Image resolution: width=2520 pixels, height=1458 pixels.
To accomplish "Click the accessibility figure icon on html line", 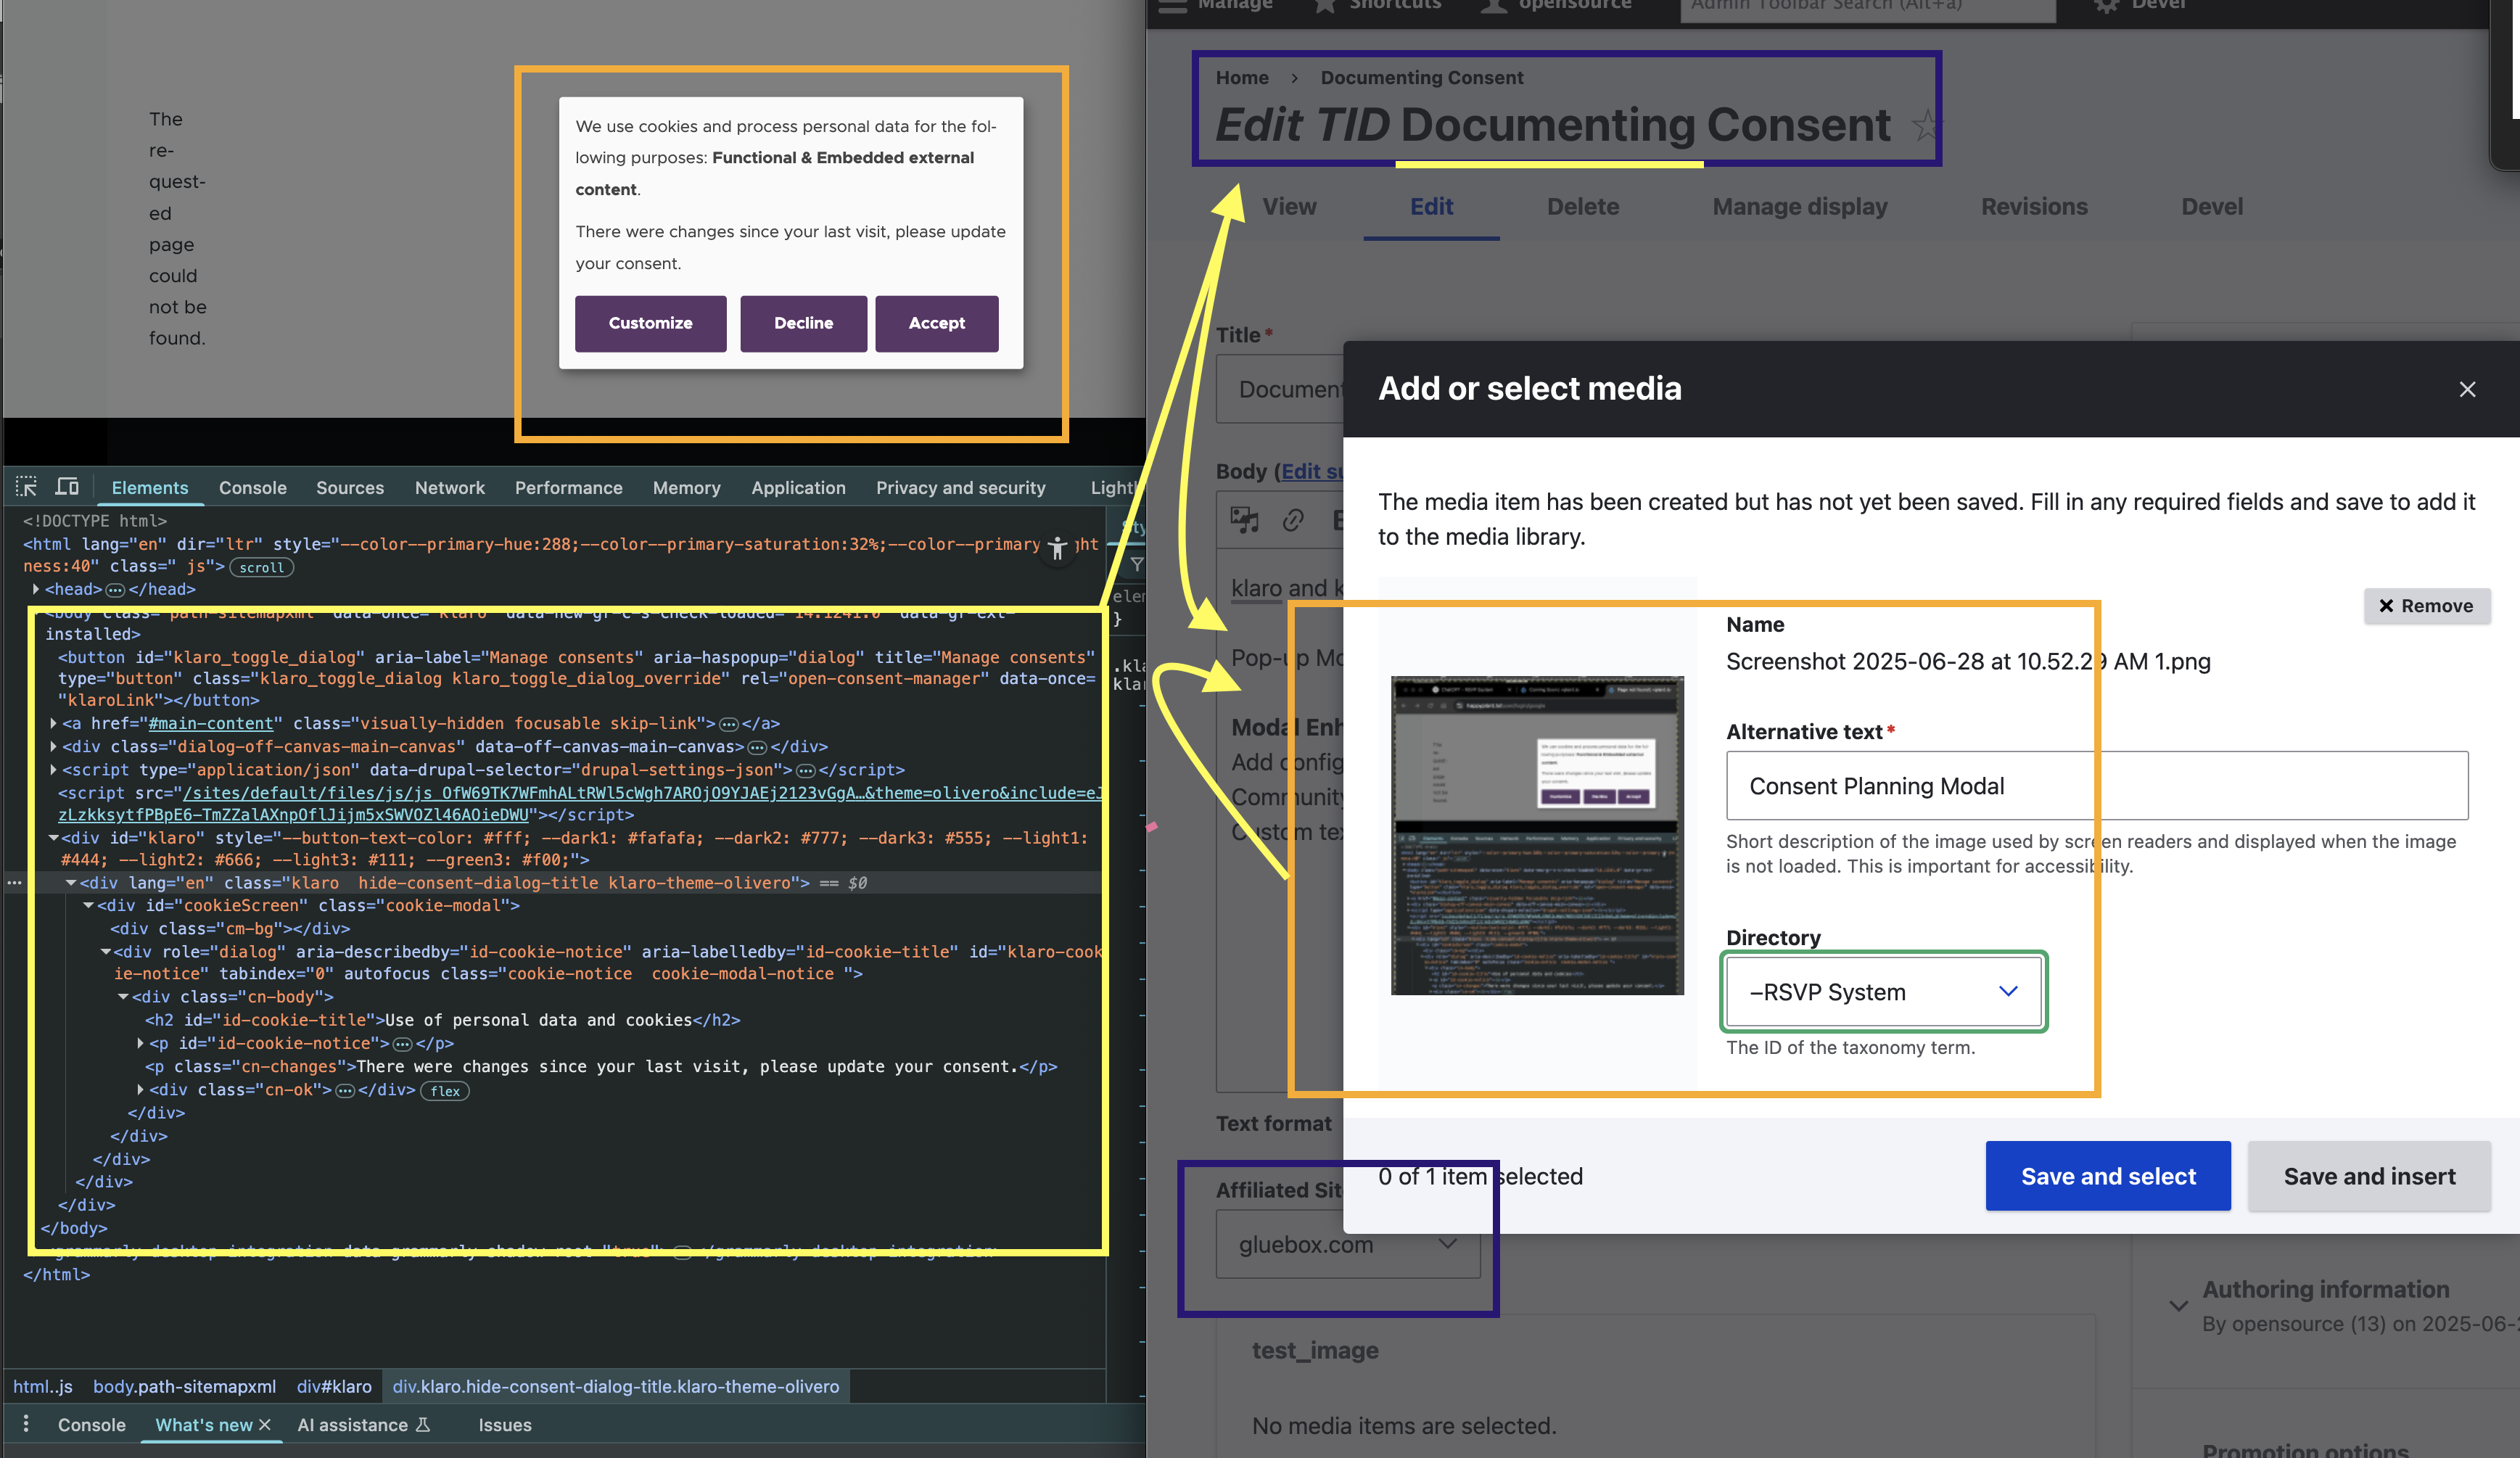I will click(1058, 547).
